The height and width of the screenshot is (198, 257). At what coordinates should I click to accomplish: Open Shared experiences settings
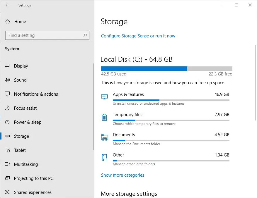click(33, 192)
